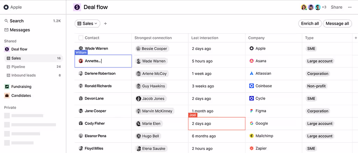This screenshot has height=153, width=358.
Task: Click the Type column header
Action: [x=309, y=38]
